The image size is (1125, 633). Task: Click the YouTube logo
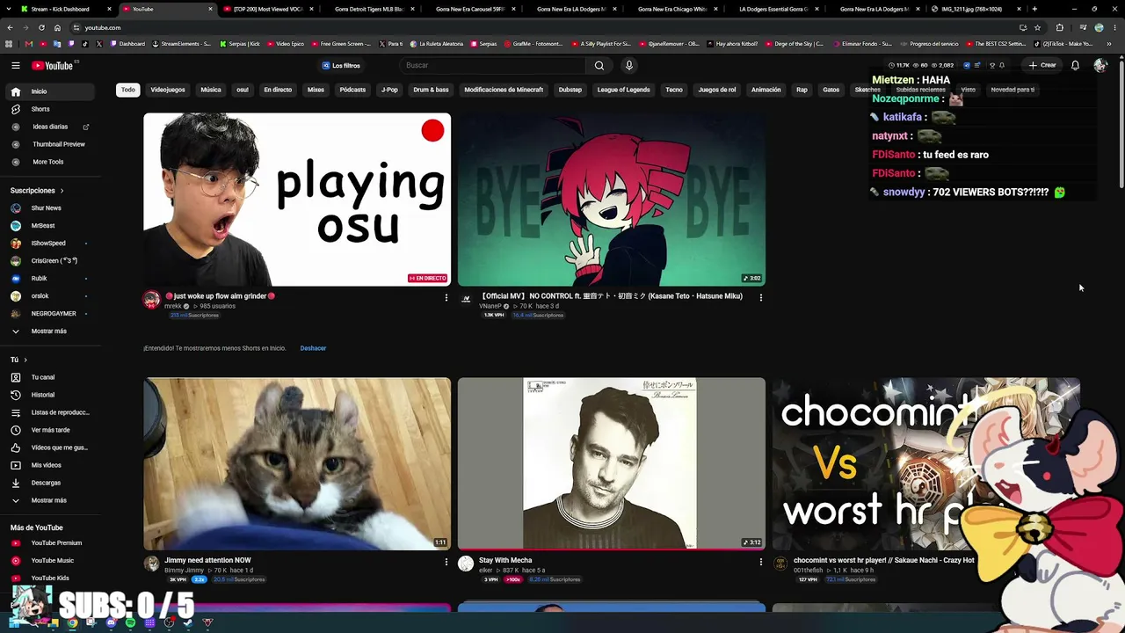[x=53, y=65]
